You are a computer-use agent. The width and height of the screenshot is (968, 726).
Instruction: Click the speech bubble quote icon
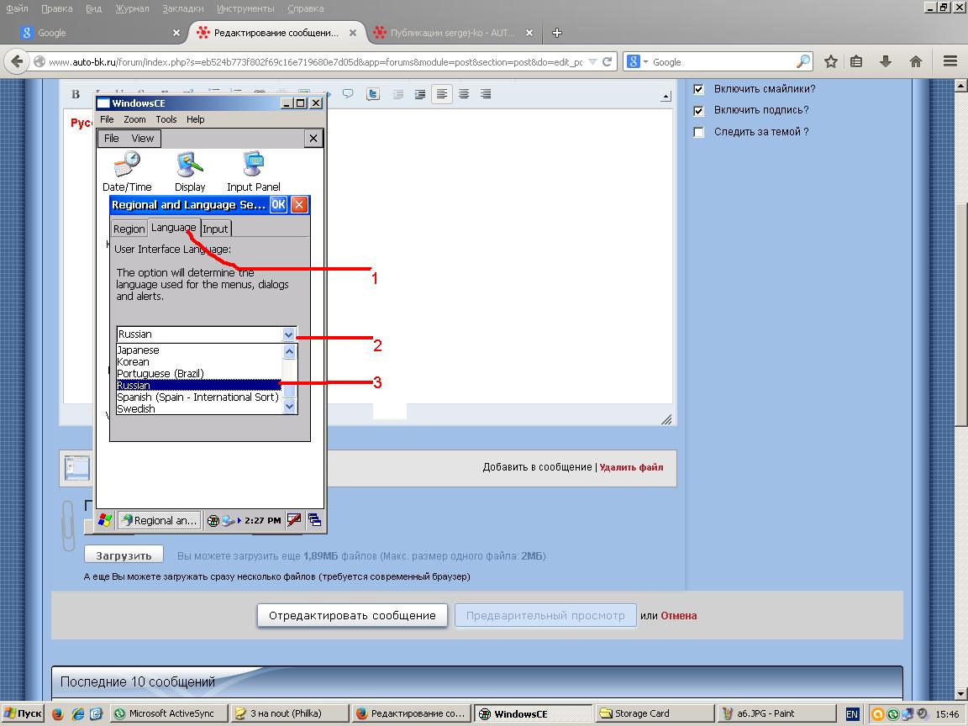348,94
